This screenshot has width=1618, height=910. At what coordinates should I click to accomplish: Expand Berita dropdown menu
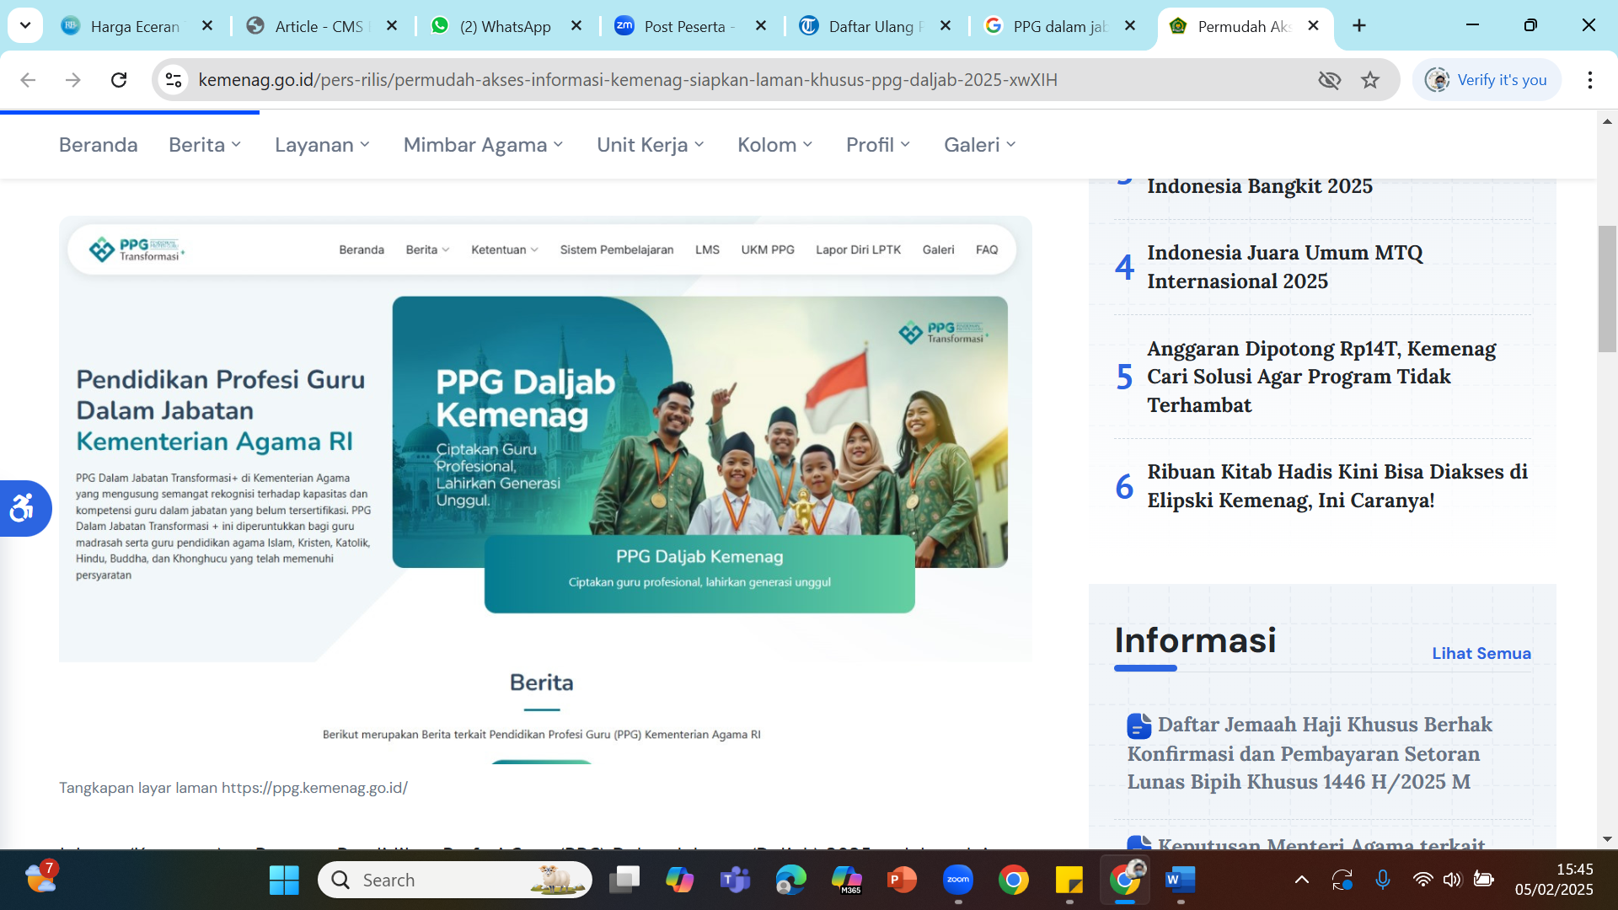205,145
